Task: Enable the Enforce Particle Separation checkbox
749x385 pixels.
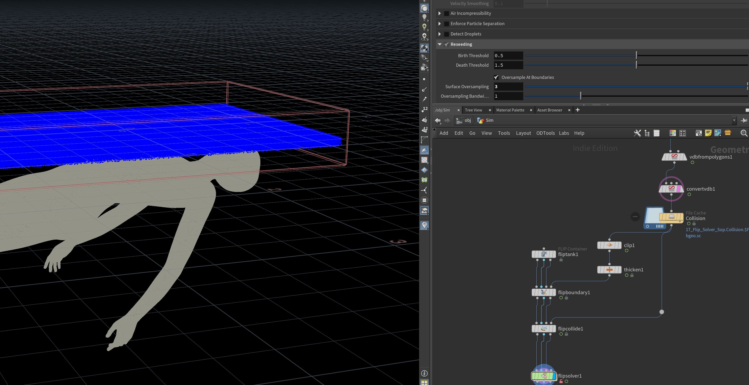Action: 446,24
